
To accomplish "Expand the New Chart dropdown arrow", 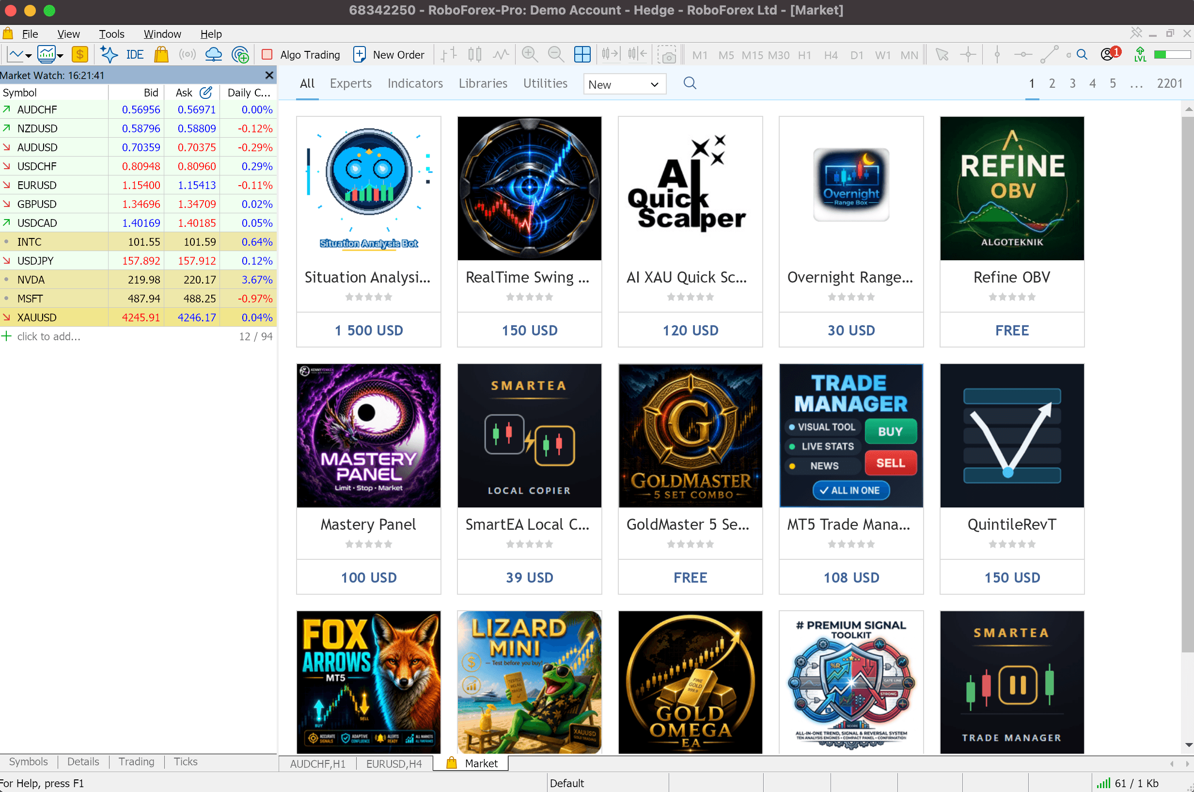I will (x=29, y=56).
